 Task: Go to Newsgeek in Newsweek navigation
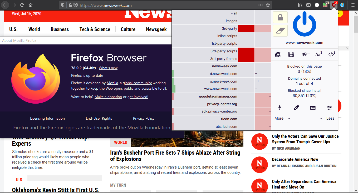[x=156, y=29]
